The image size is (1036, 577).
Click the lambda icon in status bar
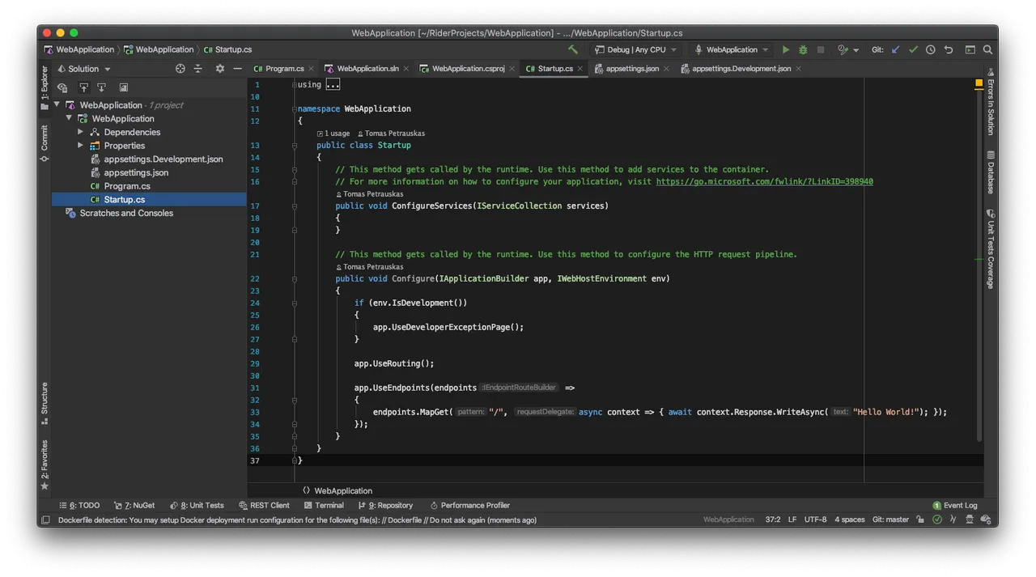953,520
